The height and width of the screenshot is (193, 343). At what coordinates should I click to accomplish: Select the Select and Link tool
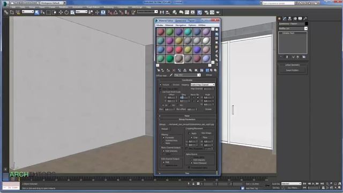[x=6, y=12]
